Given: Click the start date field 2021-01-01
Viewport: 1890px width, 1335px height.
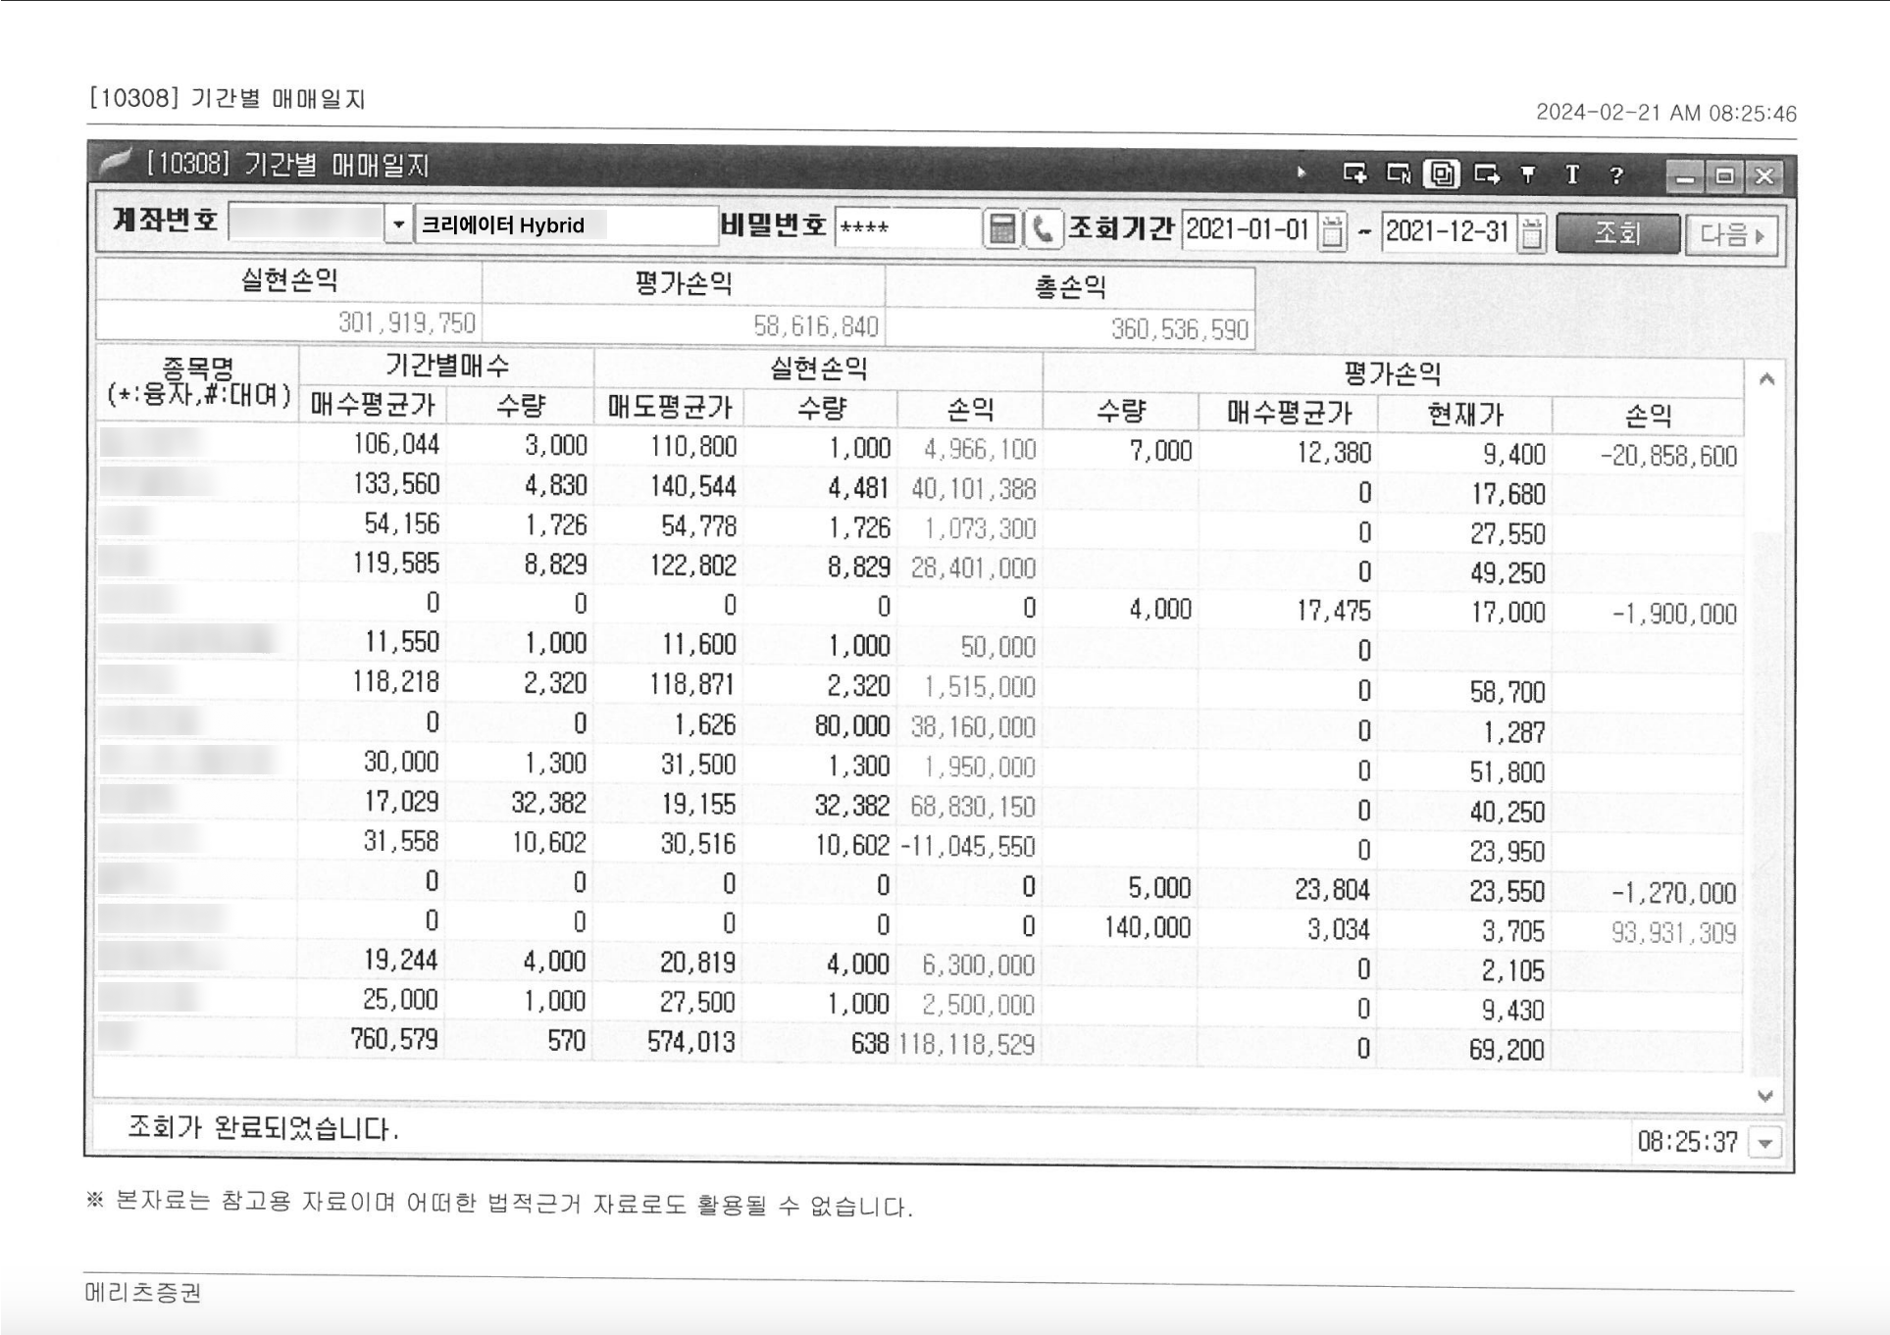Looking at the screenshot, I should point(1249,231).
